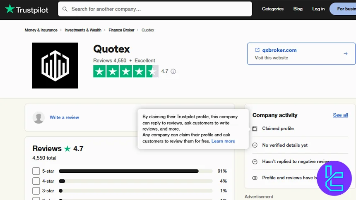Image resolution: width=356 pixels, height=200 pixels.
Task: Click the green star beside Reviews 4.7
Action: (67, 149)
